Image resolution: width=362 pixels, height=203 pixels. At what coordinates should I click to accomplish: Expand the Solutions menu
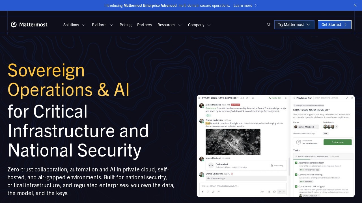pyautogui.click(x=74, y=25)
